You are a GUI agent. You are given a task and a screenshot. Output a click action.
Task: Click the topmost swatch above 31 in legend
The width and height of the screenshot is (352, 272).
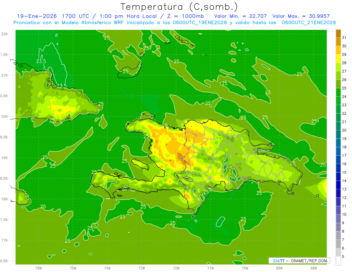tap(338, 33)
